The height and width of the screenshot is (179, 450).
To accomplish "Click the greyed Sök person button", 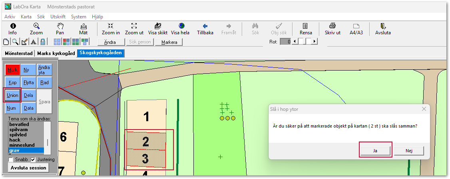I will click(140, 42).
